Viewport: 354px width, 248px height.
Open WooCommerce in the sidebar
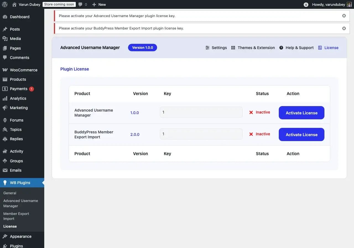(24, 70)
